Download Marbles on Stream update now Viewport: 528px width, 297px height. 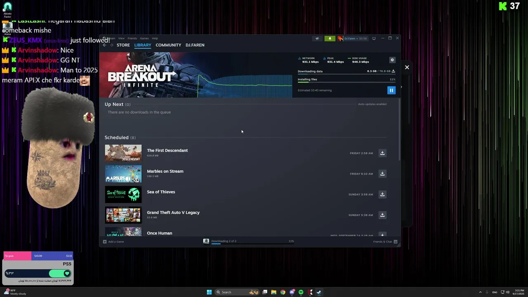tap(382, 174)
